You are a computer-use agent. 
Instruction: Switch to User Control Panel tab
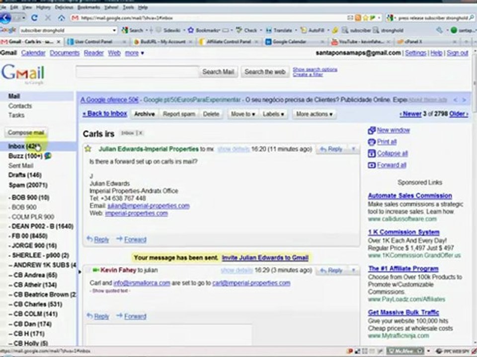click(x=97, y=42)
